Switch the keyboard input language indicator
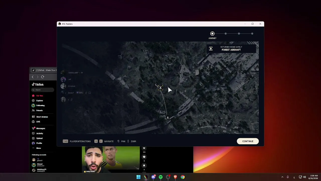The width and height of the screenshot is (321, 181). [294, 177]
